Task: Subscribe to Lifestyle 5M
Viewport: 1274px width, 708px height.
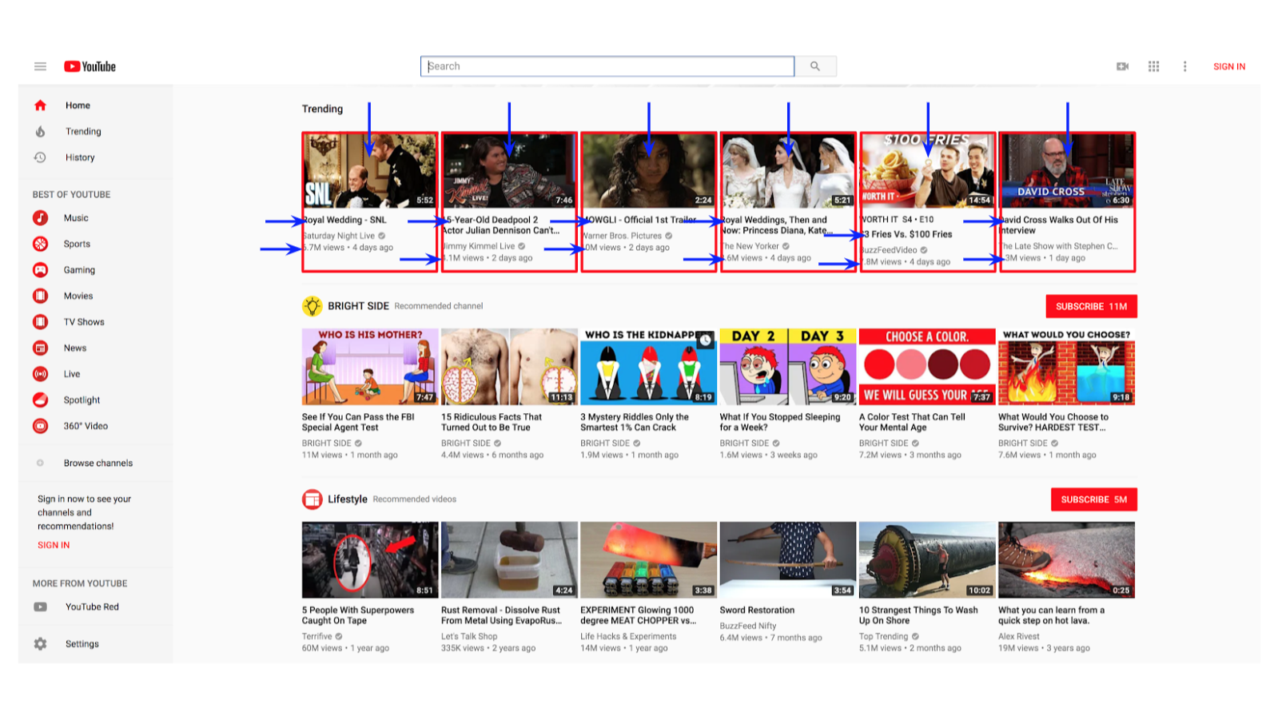Action: tap(1093, 499)
